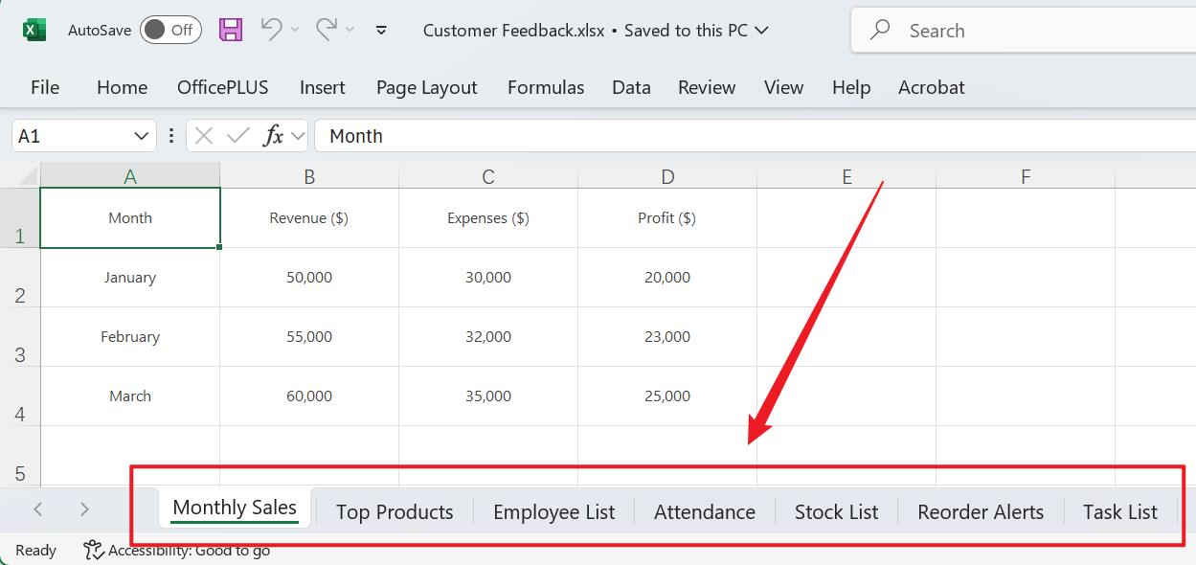1196x565 pixels.
Task: Click the Save icon in title bar
Action: (x=231, y=30)
